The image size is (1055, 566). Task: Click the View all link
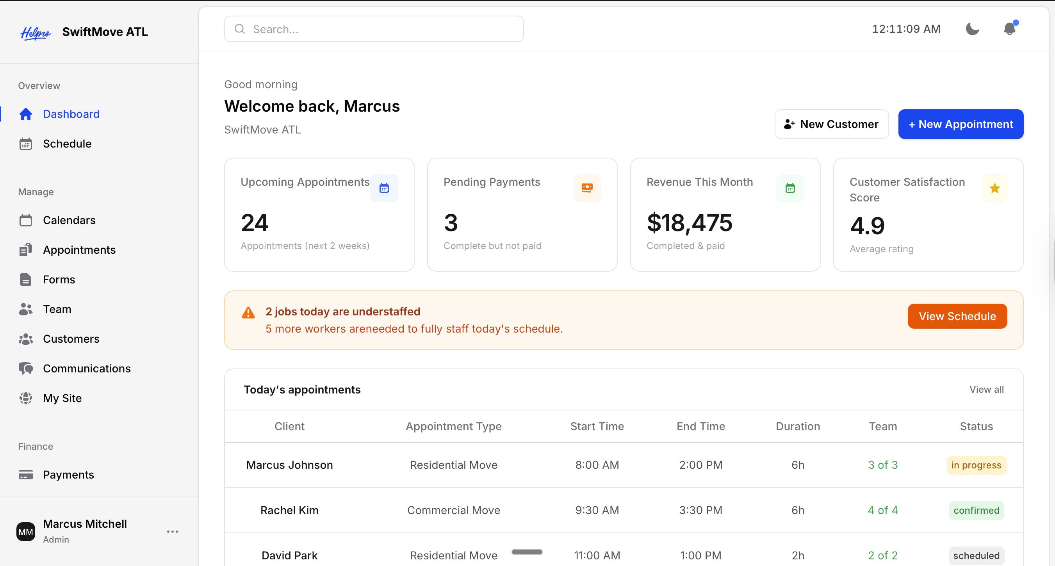pyautogui.click(x=987, y=390)
